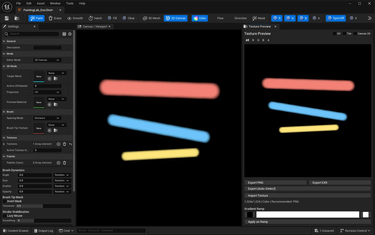This screenshot has width=375, height=235.
Task: Enable the Lazy Mouse checkbox
Action: tap(5, 216)
